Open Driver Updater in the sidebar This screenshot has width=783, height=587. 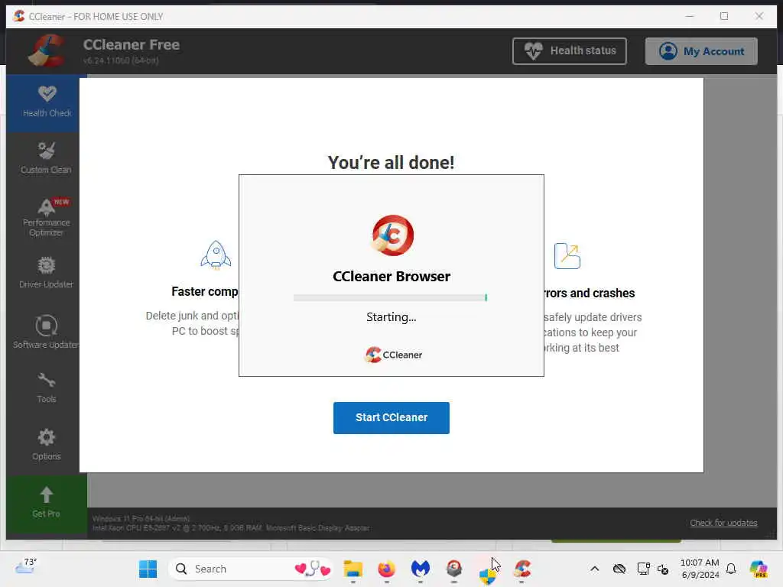click(46, 273)
